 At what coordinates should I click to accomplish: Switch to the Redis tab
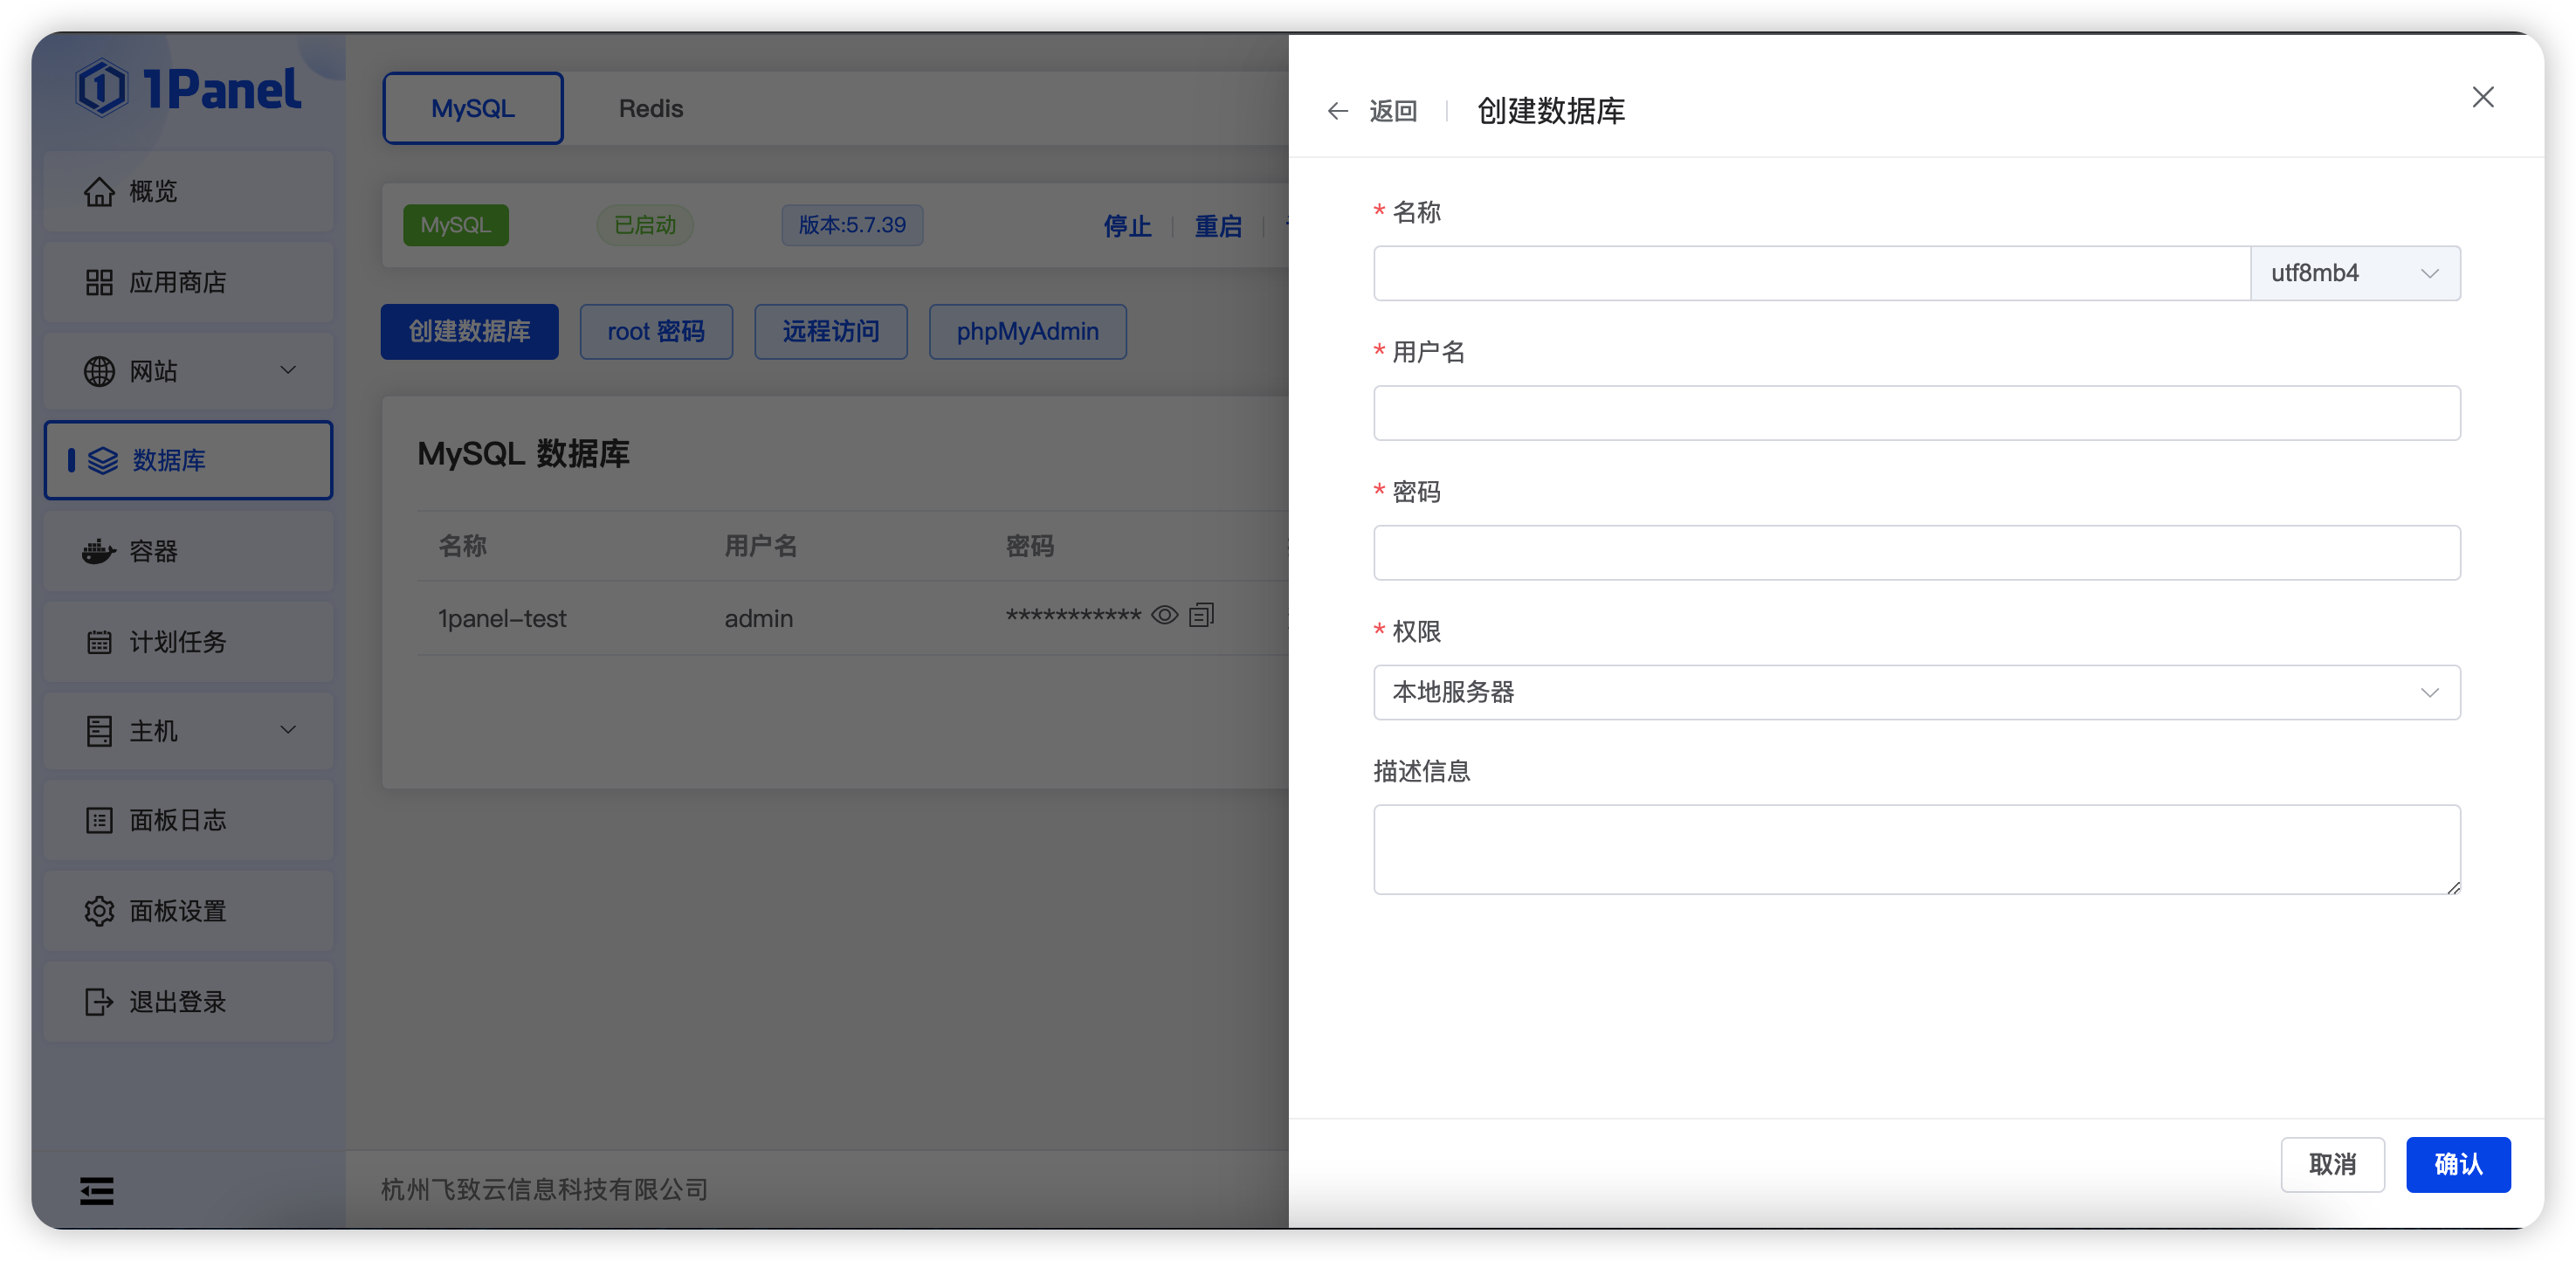[x=650, y=108]
